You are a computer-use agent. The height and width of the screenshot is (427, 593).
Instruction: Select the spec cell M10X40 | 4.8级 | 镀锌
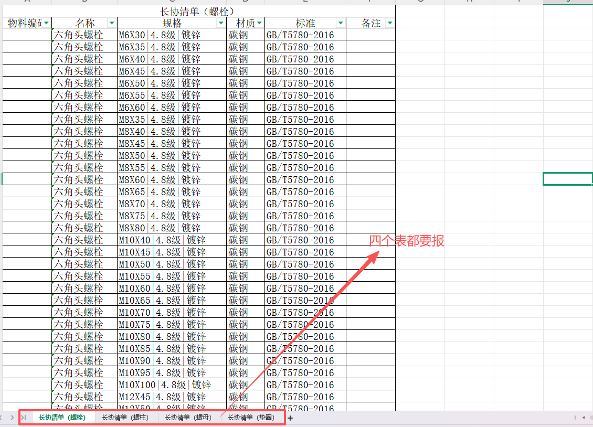[x=172, y=240]
